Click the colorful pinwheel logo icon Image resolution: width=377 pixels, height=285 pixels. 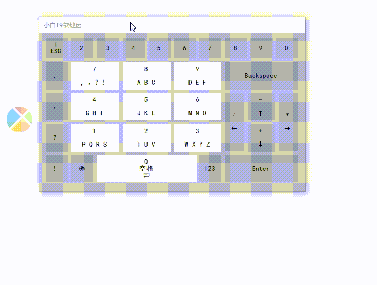(x=19, y=119)
